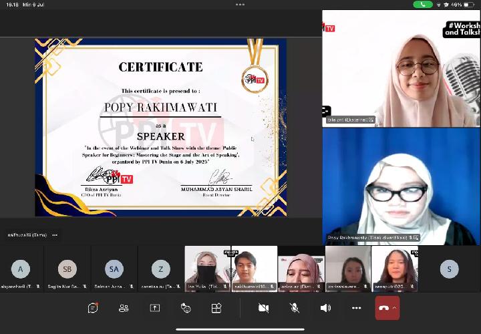
Task: Tap the iPad multitasking three dots
Action: 240,5
